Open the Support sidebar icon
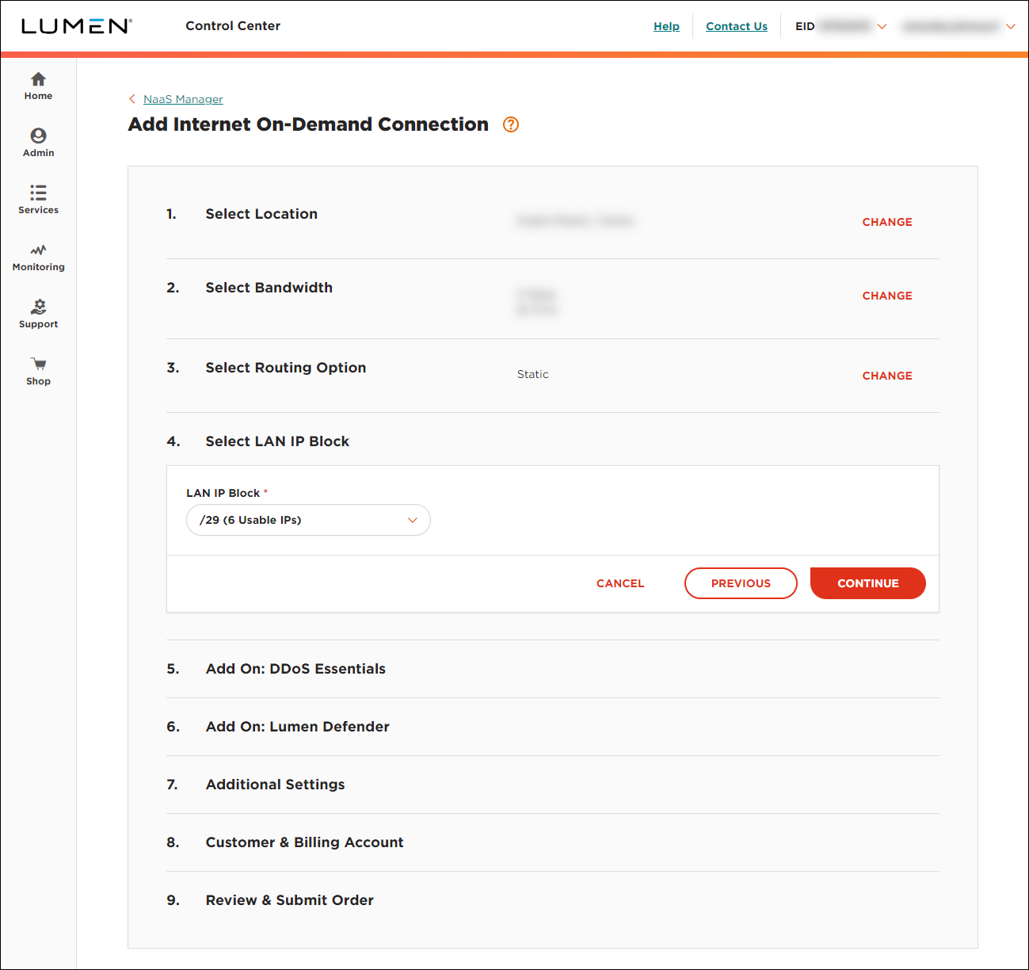The image size is (1029, 970). click(x=38, y=307)
